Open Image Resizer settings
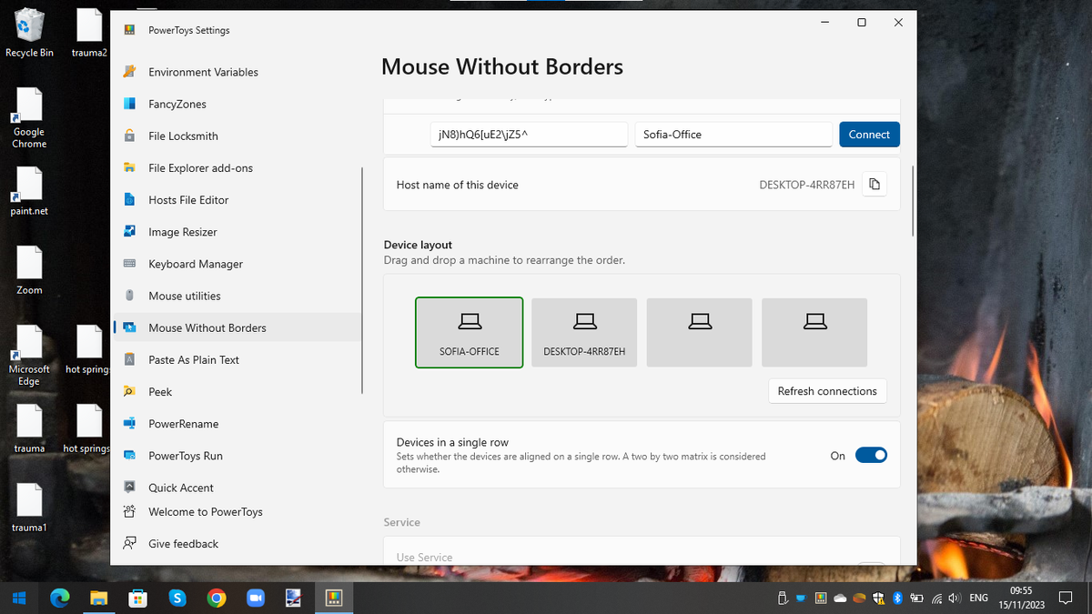The width and height of the screenshot is (1092, 614). 182,231
